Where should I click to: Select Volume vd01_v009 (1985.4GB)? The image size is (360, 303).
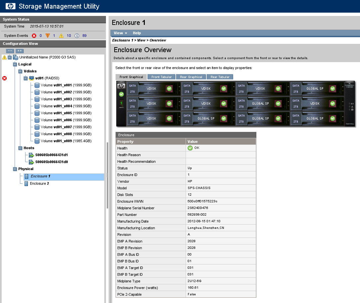(66, 141)
